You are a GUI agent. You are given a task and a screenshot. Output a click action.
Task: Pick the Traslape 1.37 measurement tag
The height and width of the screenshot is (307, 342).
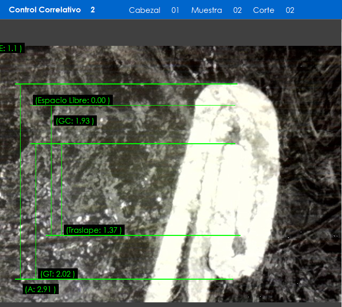[x=94, y=230]
